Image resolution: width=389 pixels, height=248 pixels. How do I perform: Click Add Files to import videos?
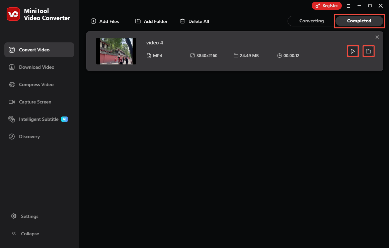[x=105, y=21]
